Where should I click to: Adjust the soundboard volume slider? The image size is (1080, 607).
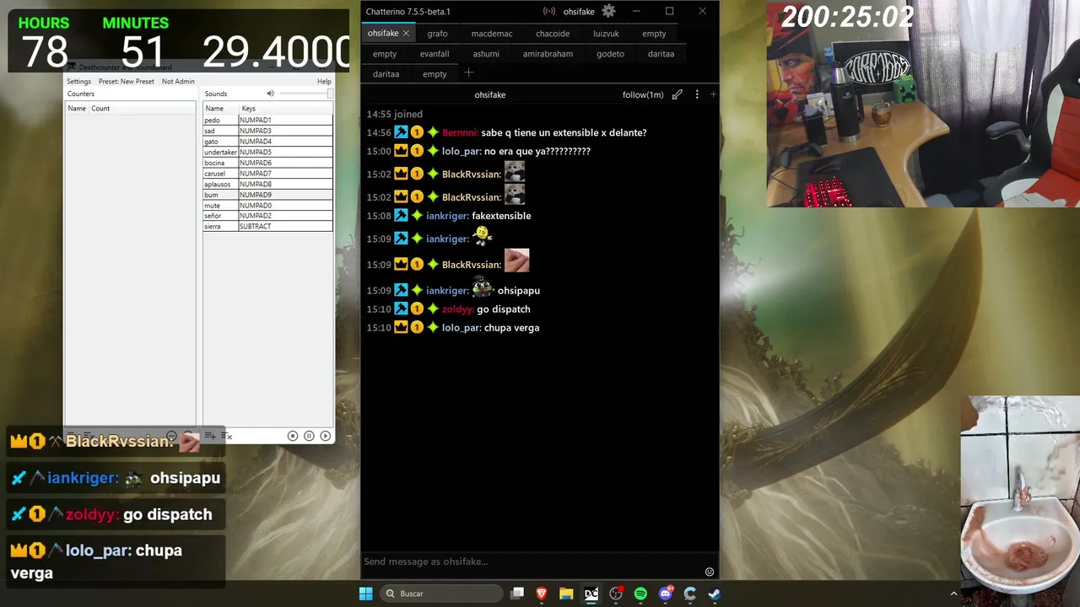(x=305, y=94)
